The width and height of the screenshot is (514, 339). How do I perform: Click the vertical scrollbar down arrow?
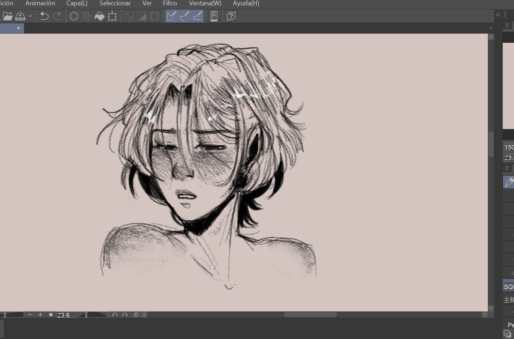click(491, 308)
